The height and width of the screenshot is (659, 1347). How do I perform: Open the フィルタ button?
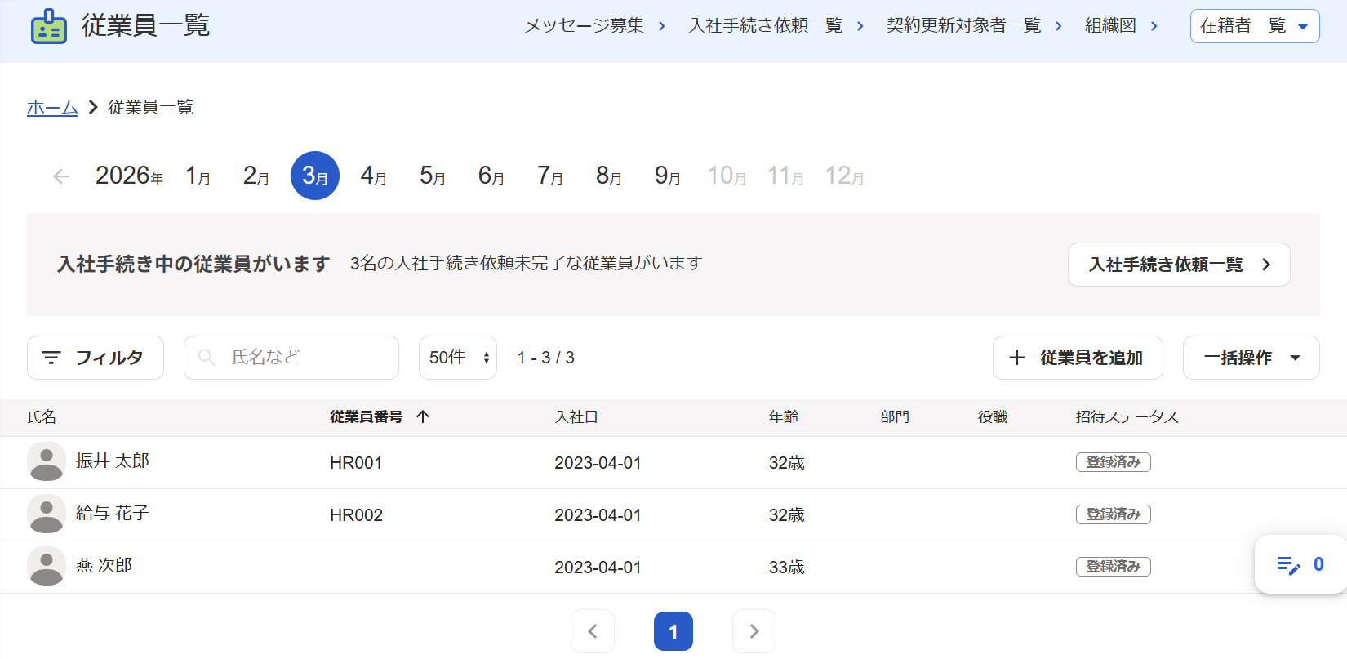click(x=96, y=358)
